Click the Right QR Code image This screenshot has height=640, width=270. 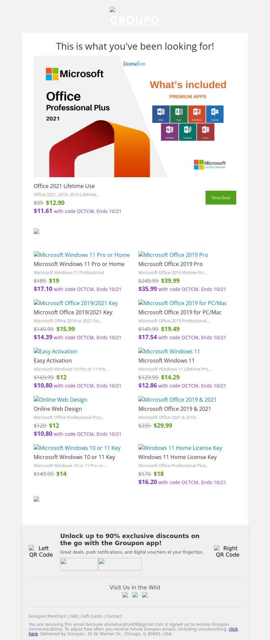[x=227, y=551]
